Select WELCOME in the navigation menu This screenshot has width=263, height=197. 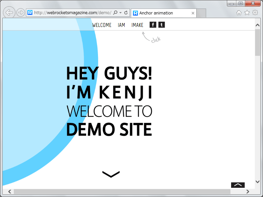pyautogui.click(x=102, y=25)
